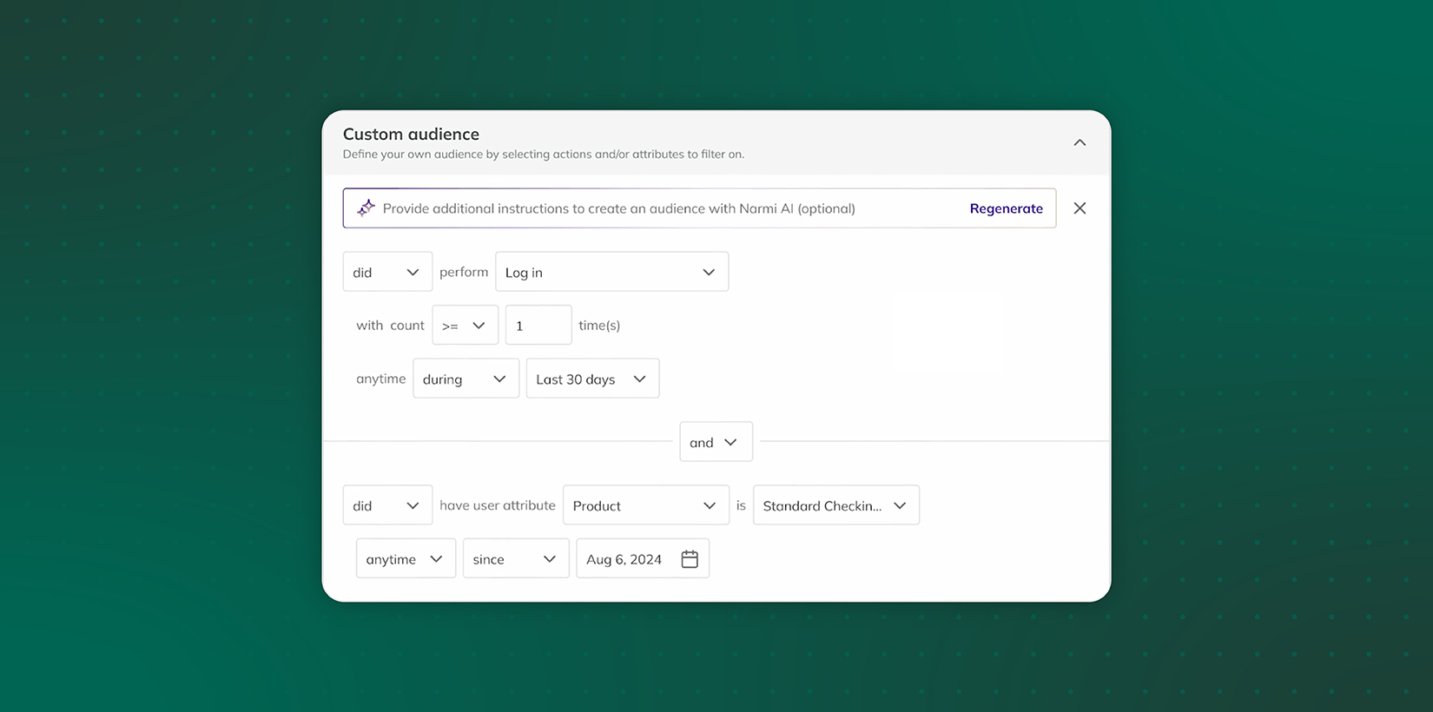1433x712 pixels.
Task: Open the calendar date picker icon
Action: click(690, 559)
